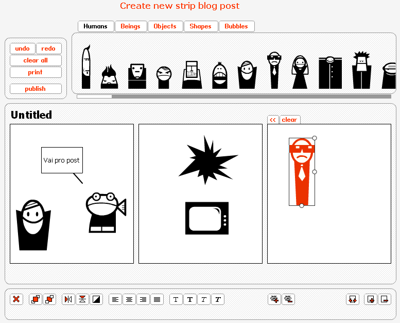Viewport: 400px width, 323px height.
Task: Click the redo button
Action: 48,49
